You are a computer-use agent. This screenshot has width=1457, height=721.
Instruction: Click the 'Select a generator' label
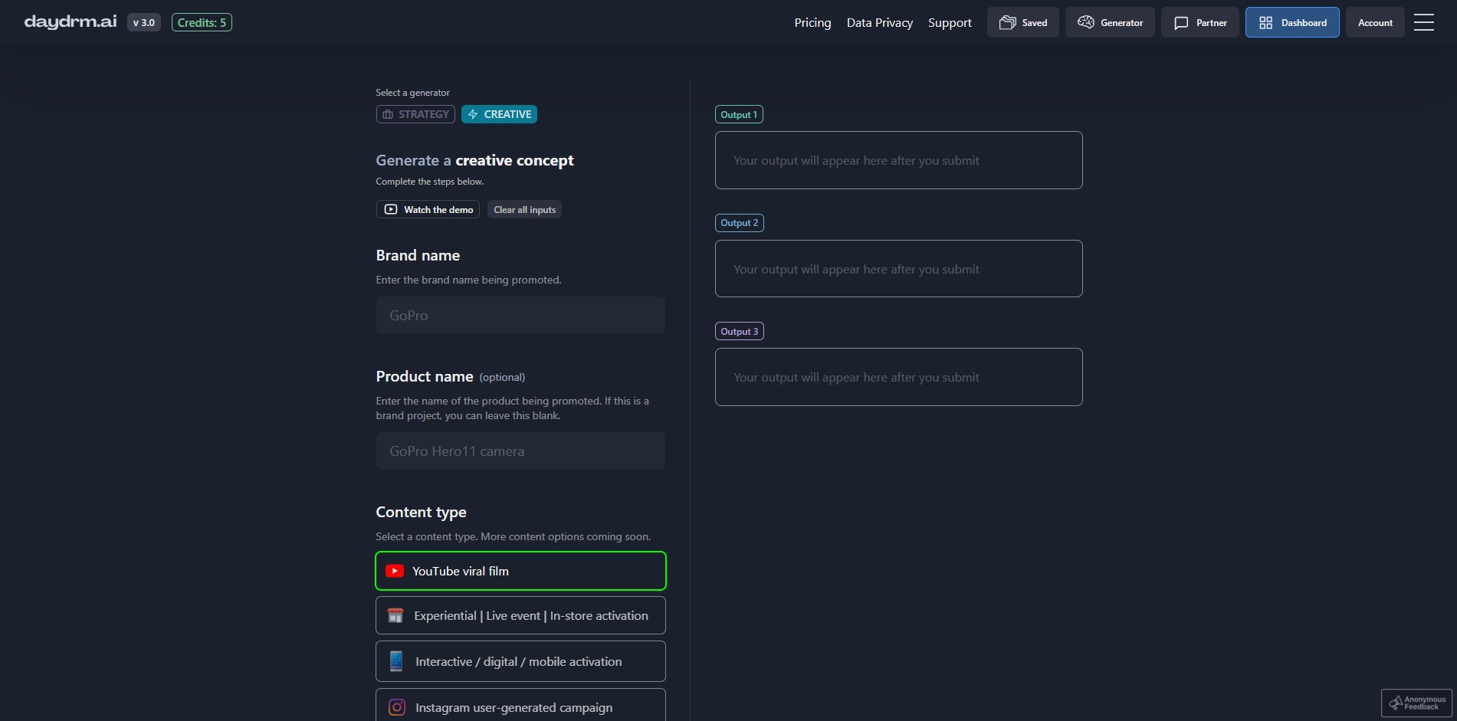[412, 93]
